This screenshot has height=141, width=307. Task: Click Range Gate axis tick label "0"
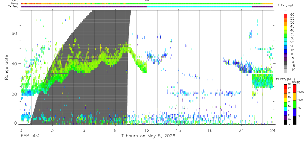click(x=15, y=123)
